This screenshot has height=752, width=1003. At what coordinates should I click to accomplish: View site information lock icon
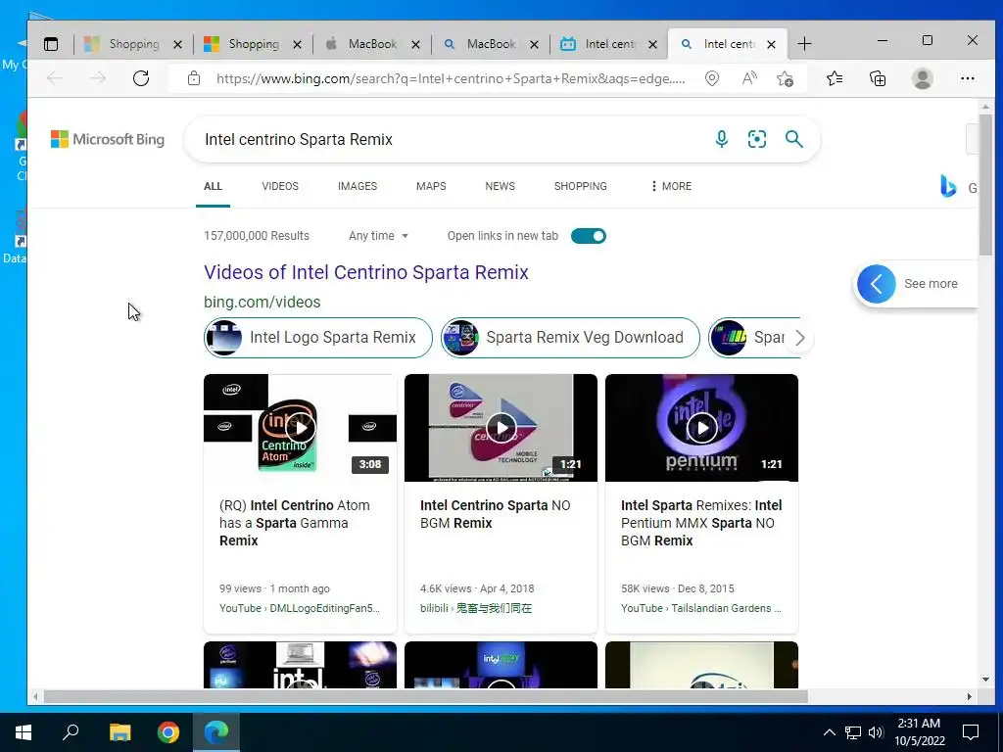[194, 78]
